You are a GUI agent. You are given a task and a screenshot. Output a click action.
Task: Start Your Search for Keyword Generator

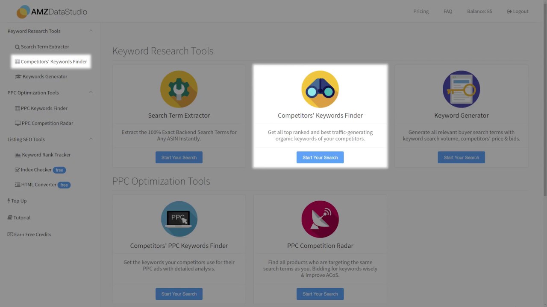click(461, 157)
